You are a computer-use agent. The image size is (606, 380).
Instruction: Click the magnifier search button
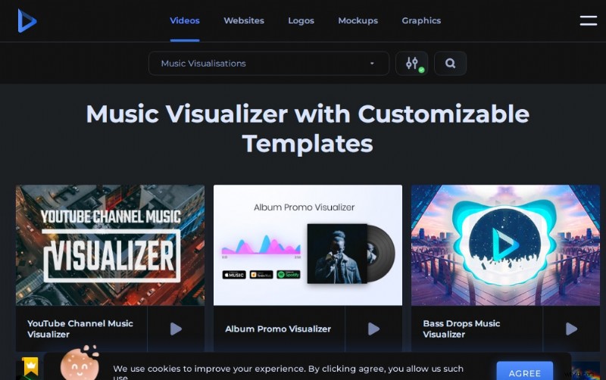(450, 64)
